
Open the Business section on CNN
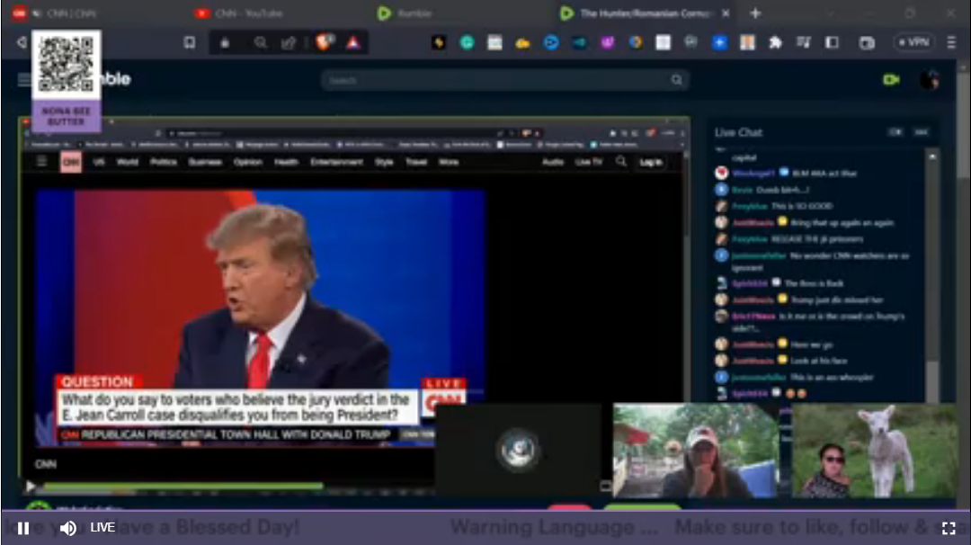[x=205, y=162]
